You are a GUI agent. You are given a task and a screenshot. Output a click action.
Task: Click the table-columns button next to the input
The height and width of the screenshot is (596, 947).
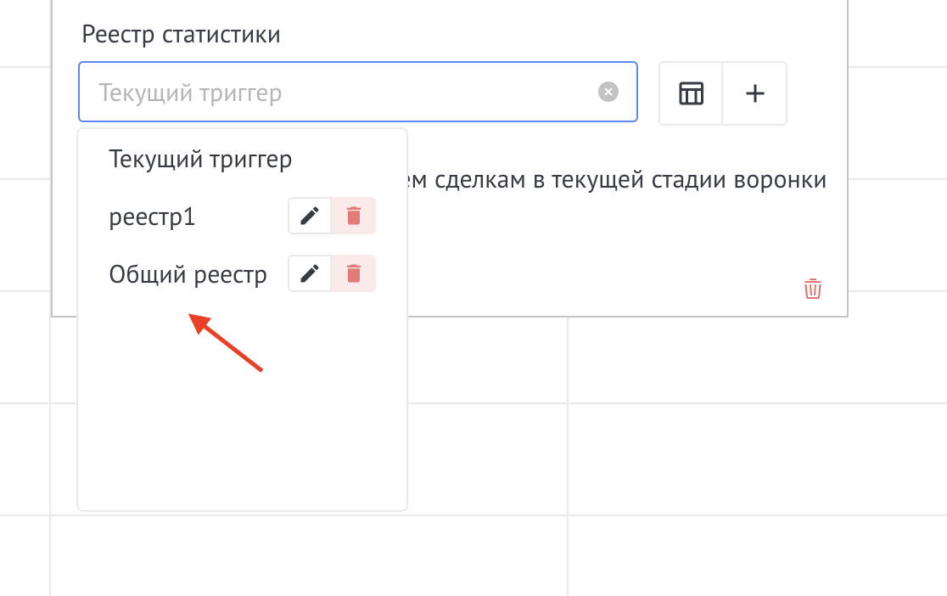(x=691, y=93)
